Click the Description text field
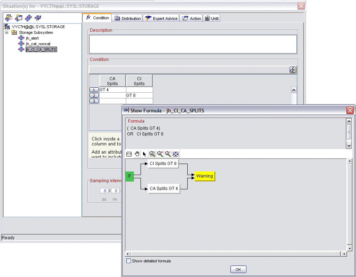 click(x=193, y=44)
